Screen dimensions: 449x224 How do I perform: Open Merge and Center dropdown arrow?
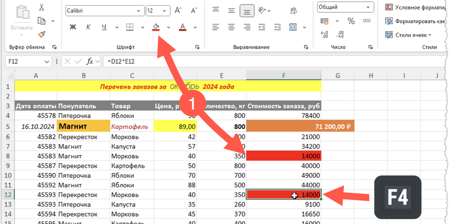pyautogui.click(x=305, y=27)
